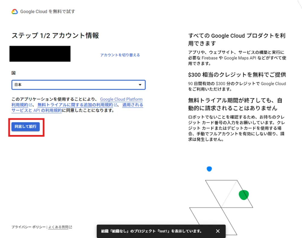Viewport: 302px width, 238px height.
Task: Click the heading $300 相当のクレジットを無料でご提供
Action: point(237,75)
